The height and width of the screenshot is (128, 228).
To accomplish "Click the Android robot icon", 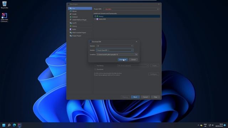I will coord(71,17).
